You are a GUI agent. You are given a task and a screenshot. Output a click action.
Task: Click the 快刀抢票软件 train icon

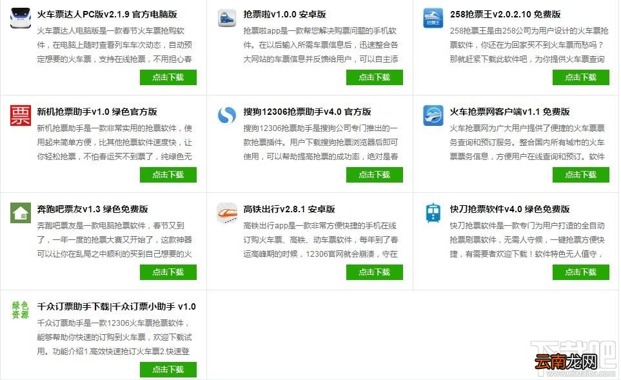[x=433, y=213]
